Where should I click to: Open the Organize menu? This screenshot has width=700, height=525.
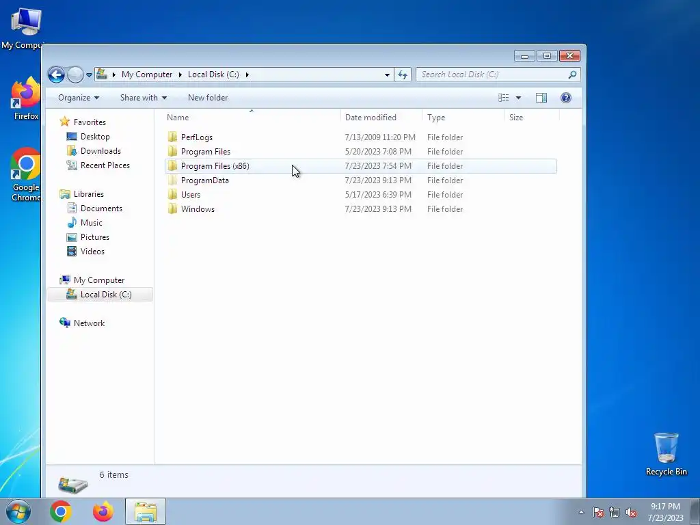[x=79, y=98]
